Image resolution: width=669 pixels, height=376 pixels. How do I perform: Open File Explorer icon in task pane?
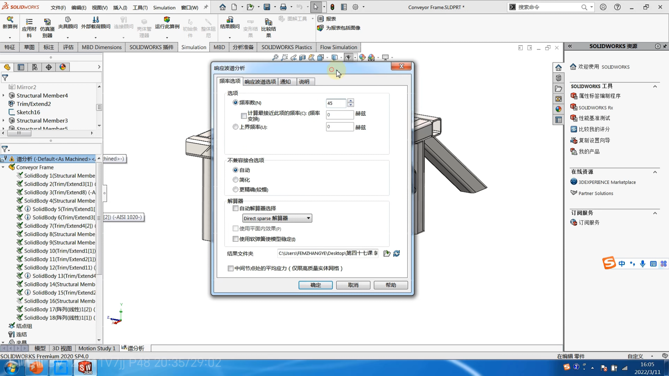click(558, 89)
